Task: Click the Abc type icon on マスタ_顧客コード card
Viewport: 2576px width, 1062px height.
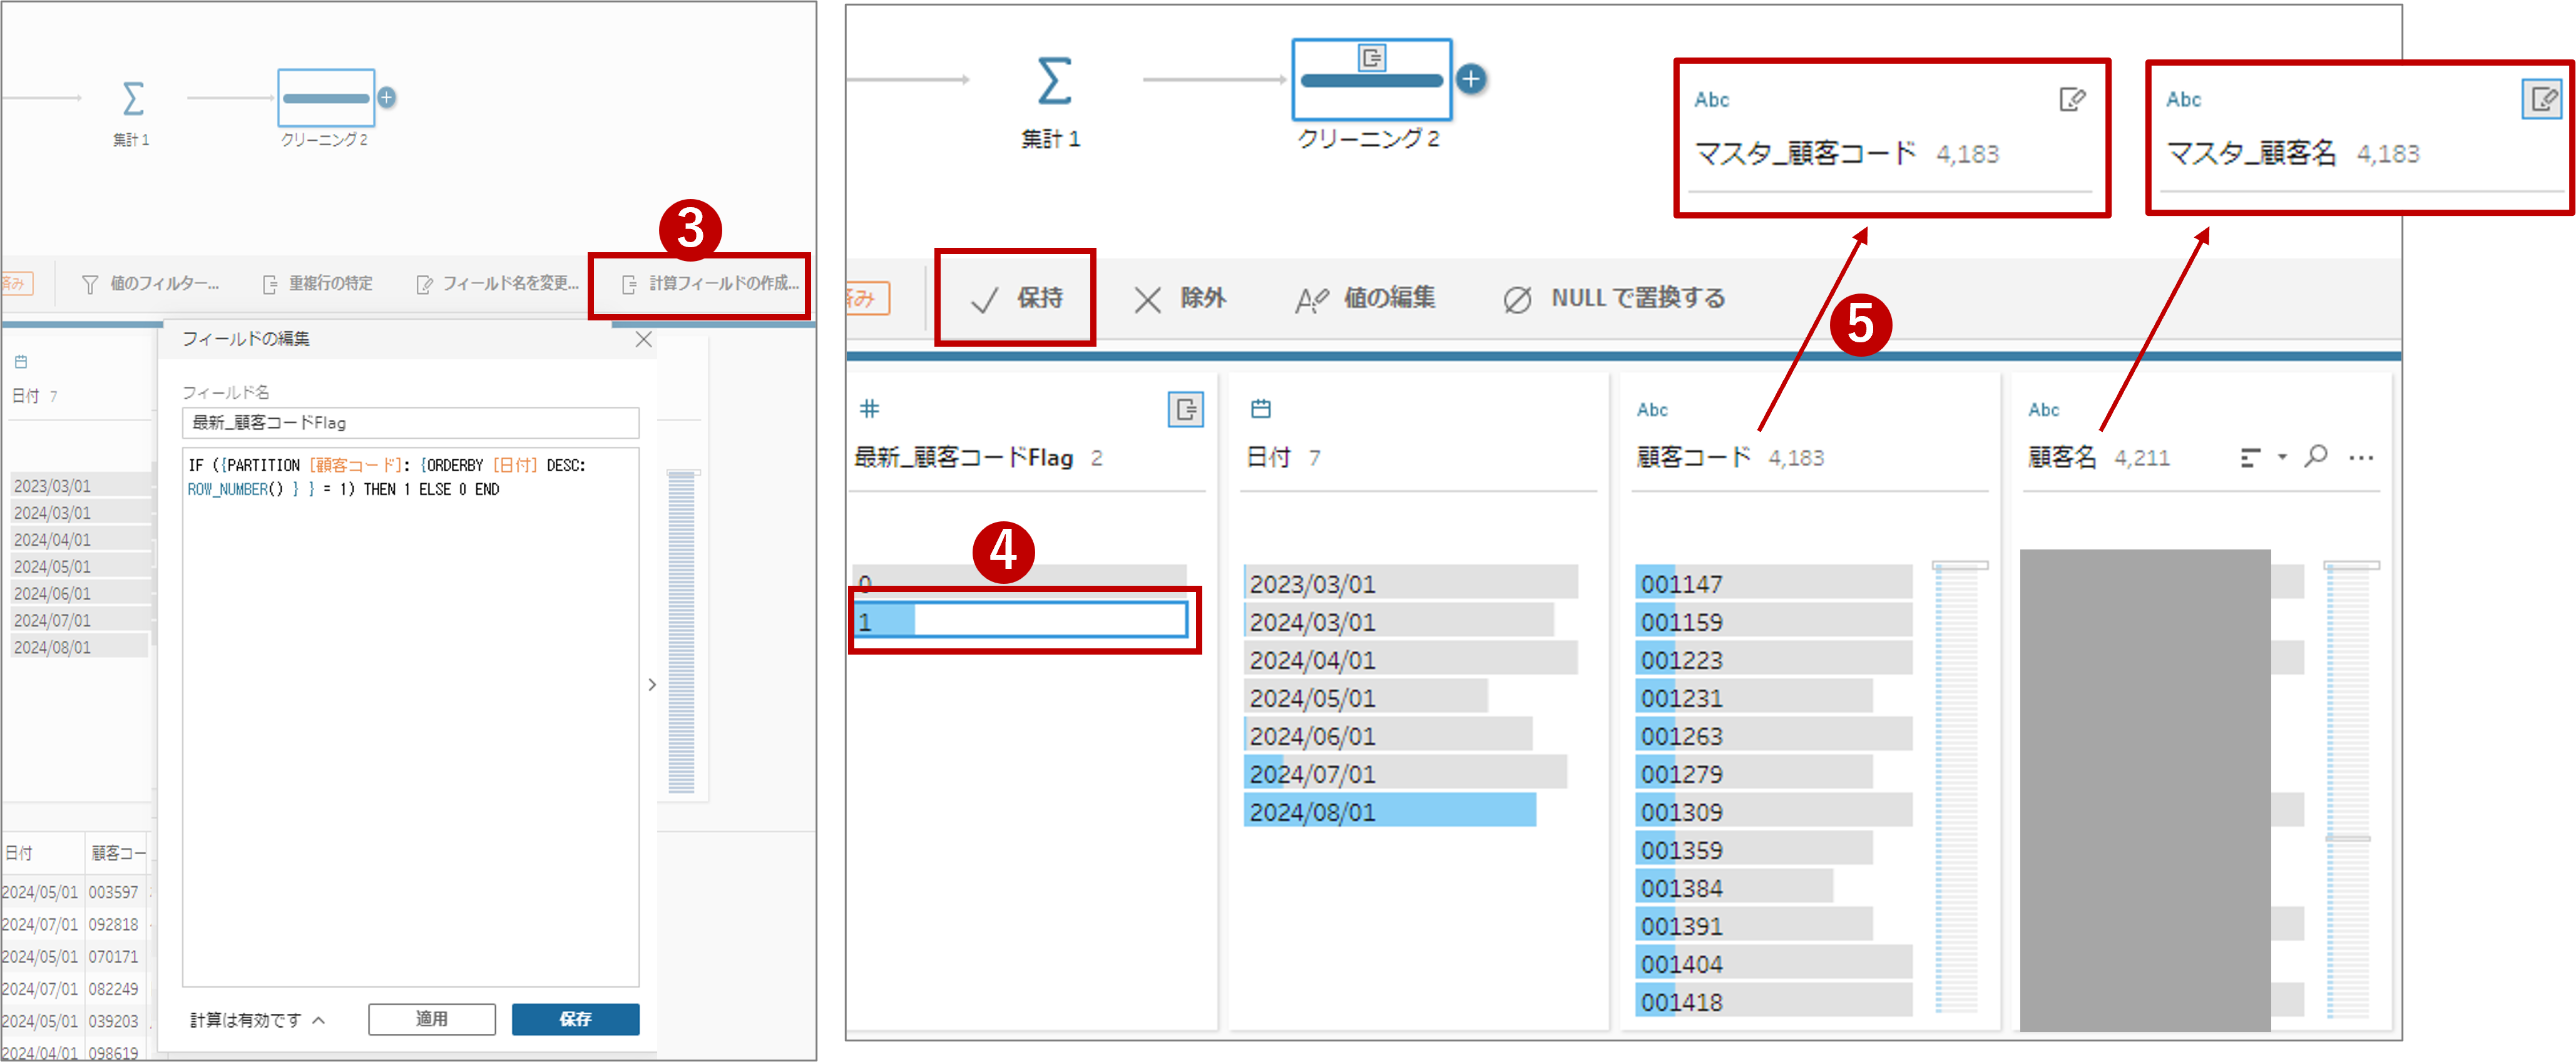Action: point(1711,99)
